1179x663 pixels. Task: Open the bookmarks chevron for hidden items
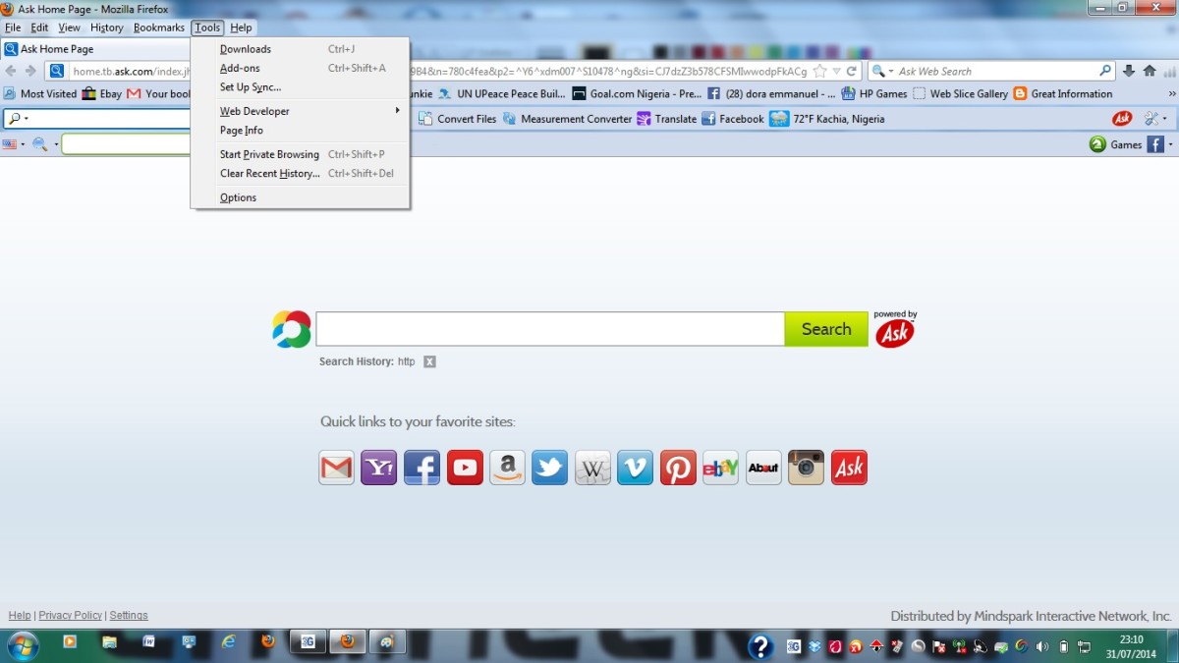pyautogui.click(x=1170, y=92)
